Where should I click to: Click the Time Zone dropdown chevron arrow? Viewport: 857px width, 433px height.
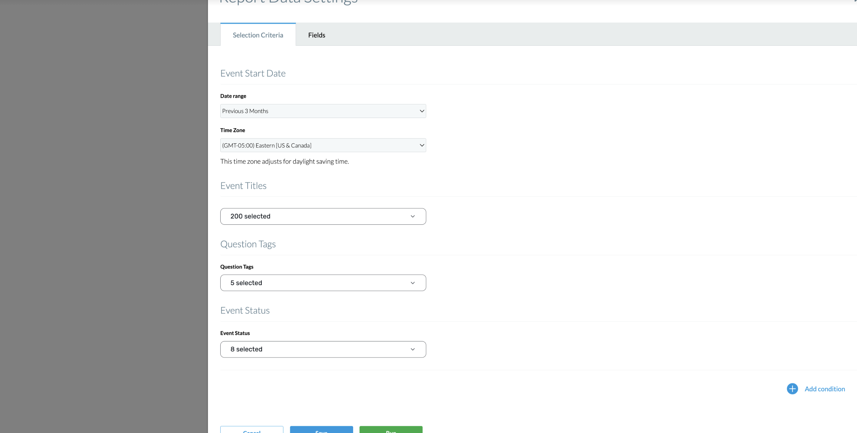point(422,145)
